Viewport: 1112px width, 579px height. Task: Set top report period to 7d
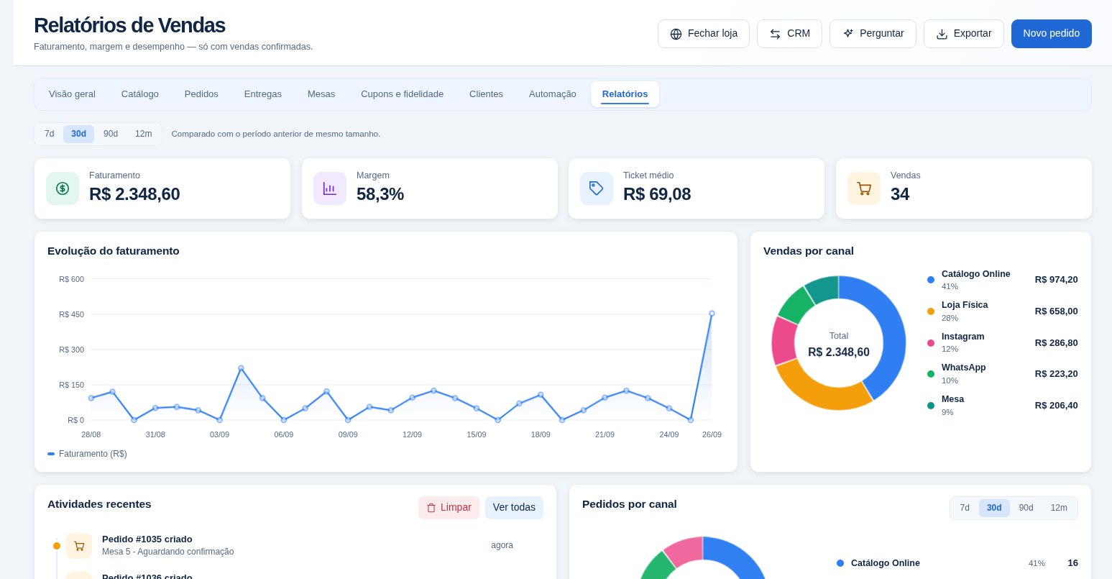click(50, 134)
